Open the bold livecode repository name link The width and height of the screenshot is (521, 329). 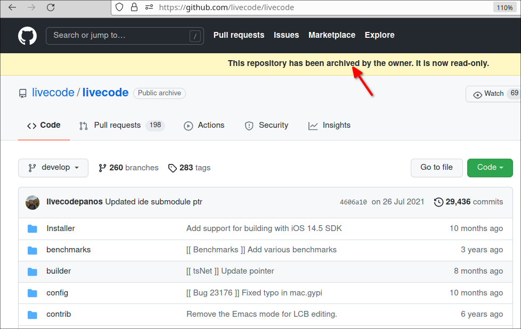[105, 93]
